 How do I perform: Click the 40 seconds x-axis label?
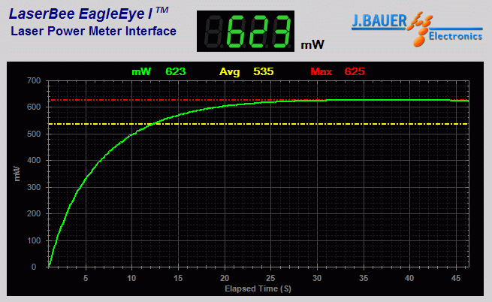409,278
